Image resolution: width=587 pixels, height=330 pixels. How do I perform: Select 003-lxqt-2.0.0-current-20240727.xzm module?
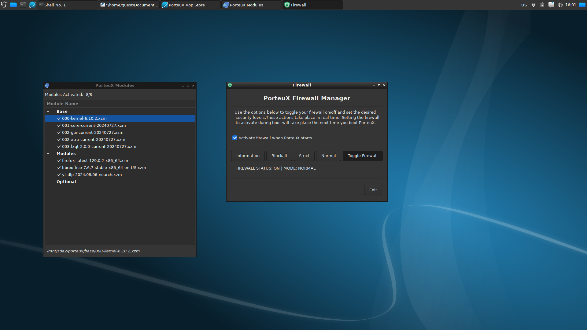[x=120, y=147]
